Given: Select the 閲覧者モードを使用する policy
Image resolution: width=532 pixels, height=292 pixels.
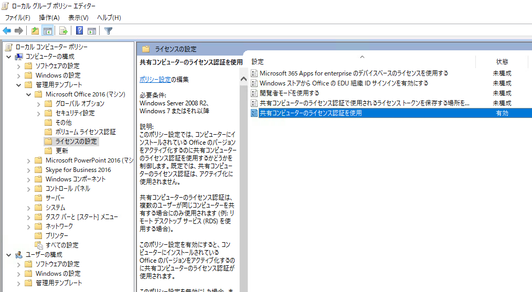Looking at the screenshot, I should pyautogui.click(x=290, y=93).
